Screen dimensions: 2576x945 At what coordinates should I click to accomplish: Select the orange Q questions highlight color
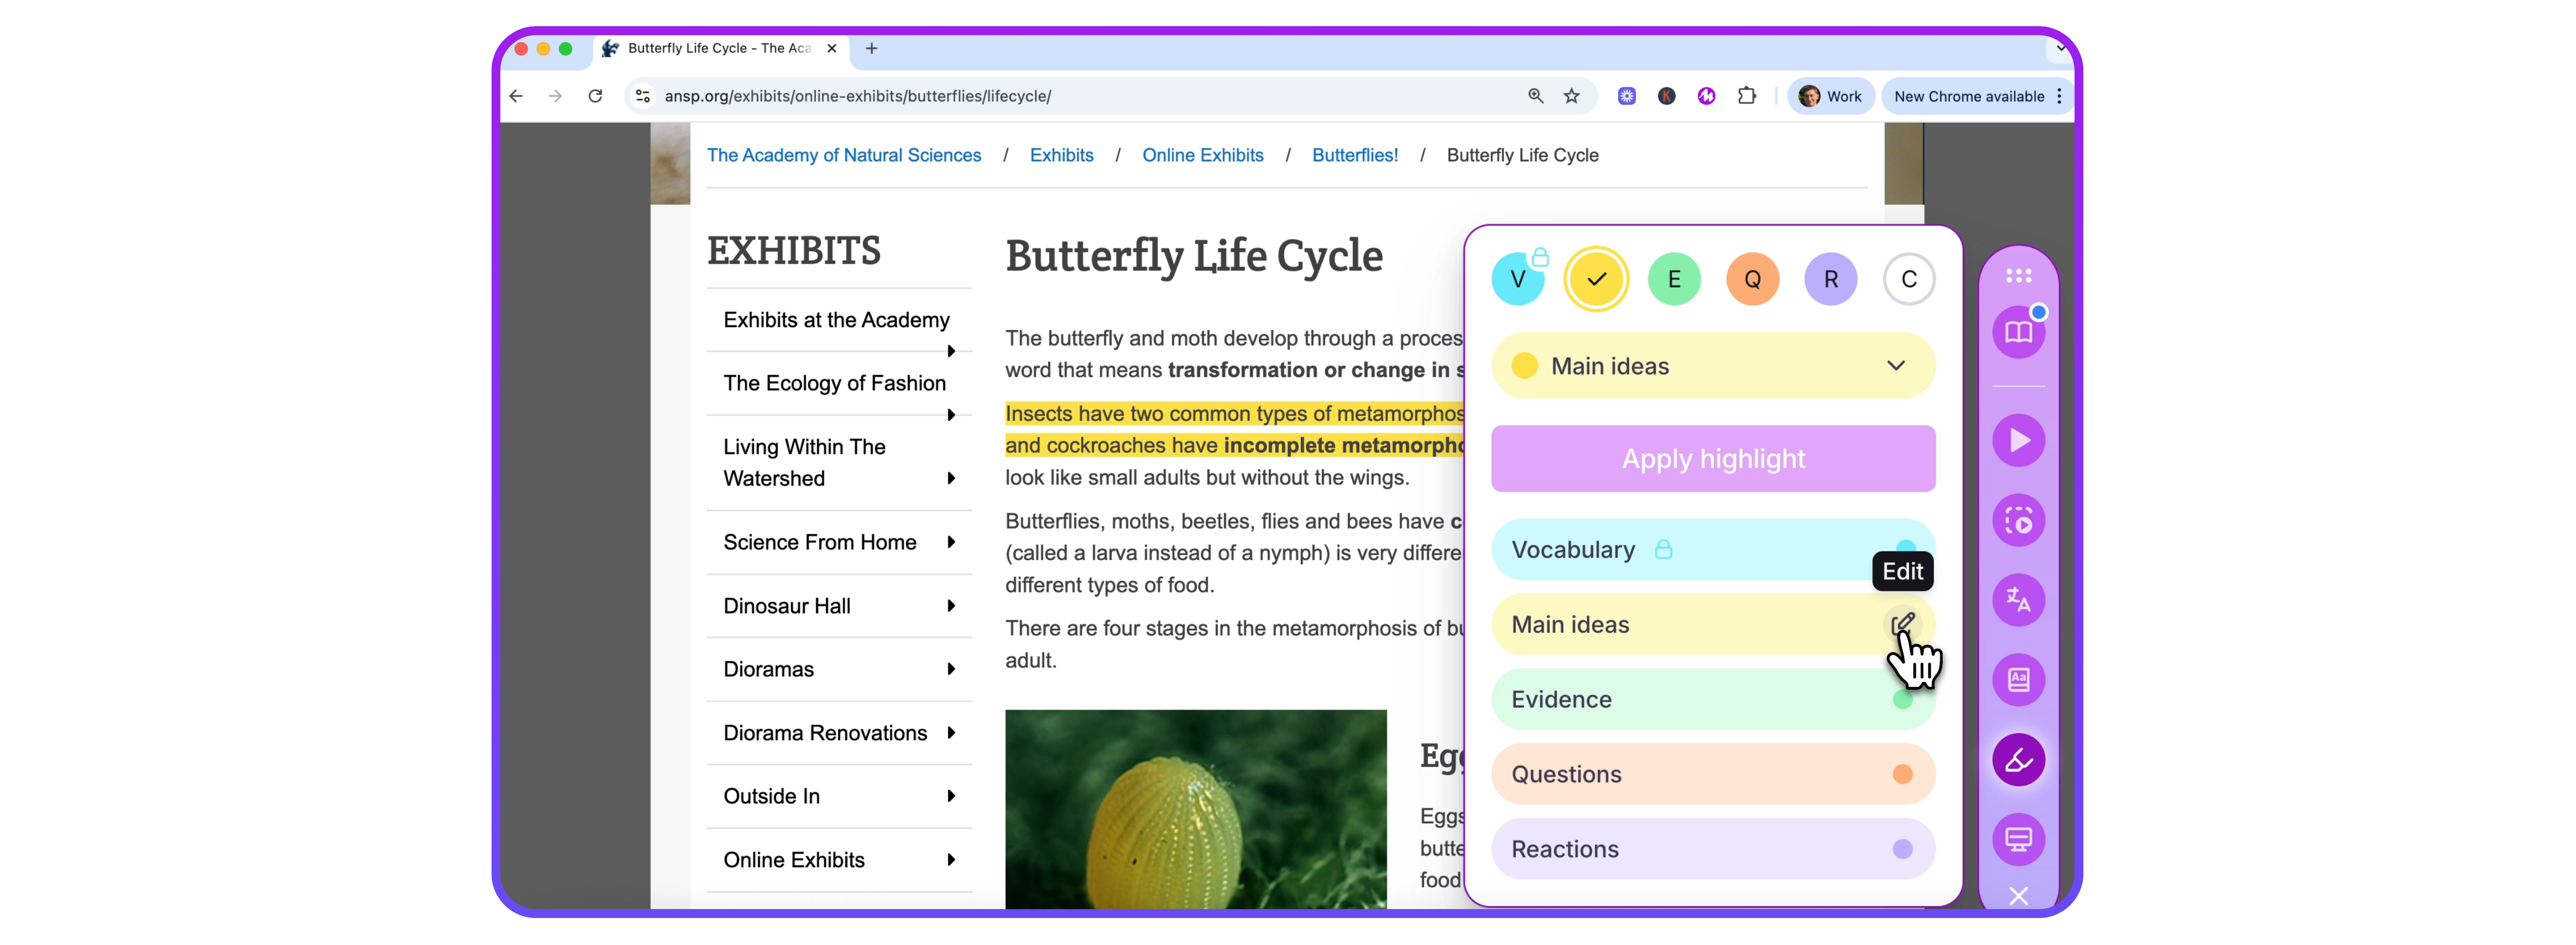click(1752, 279)
